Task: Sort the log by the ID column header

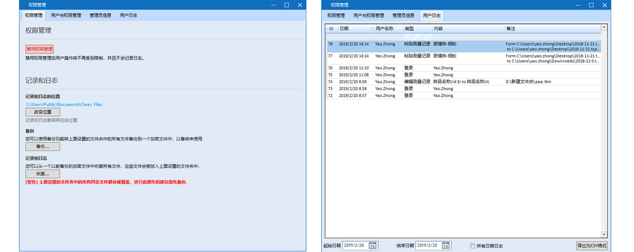Action: 331,29
